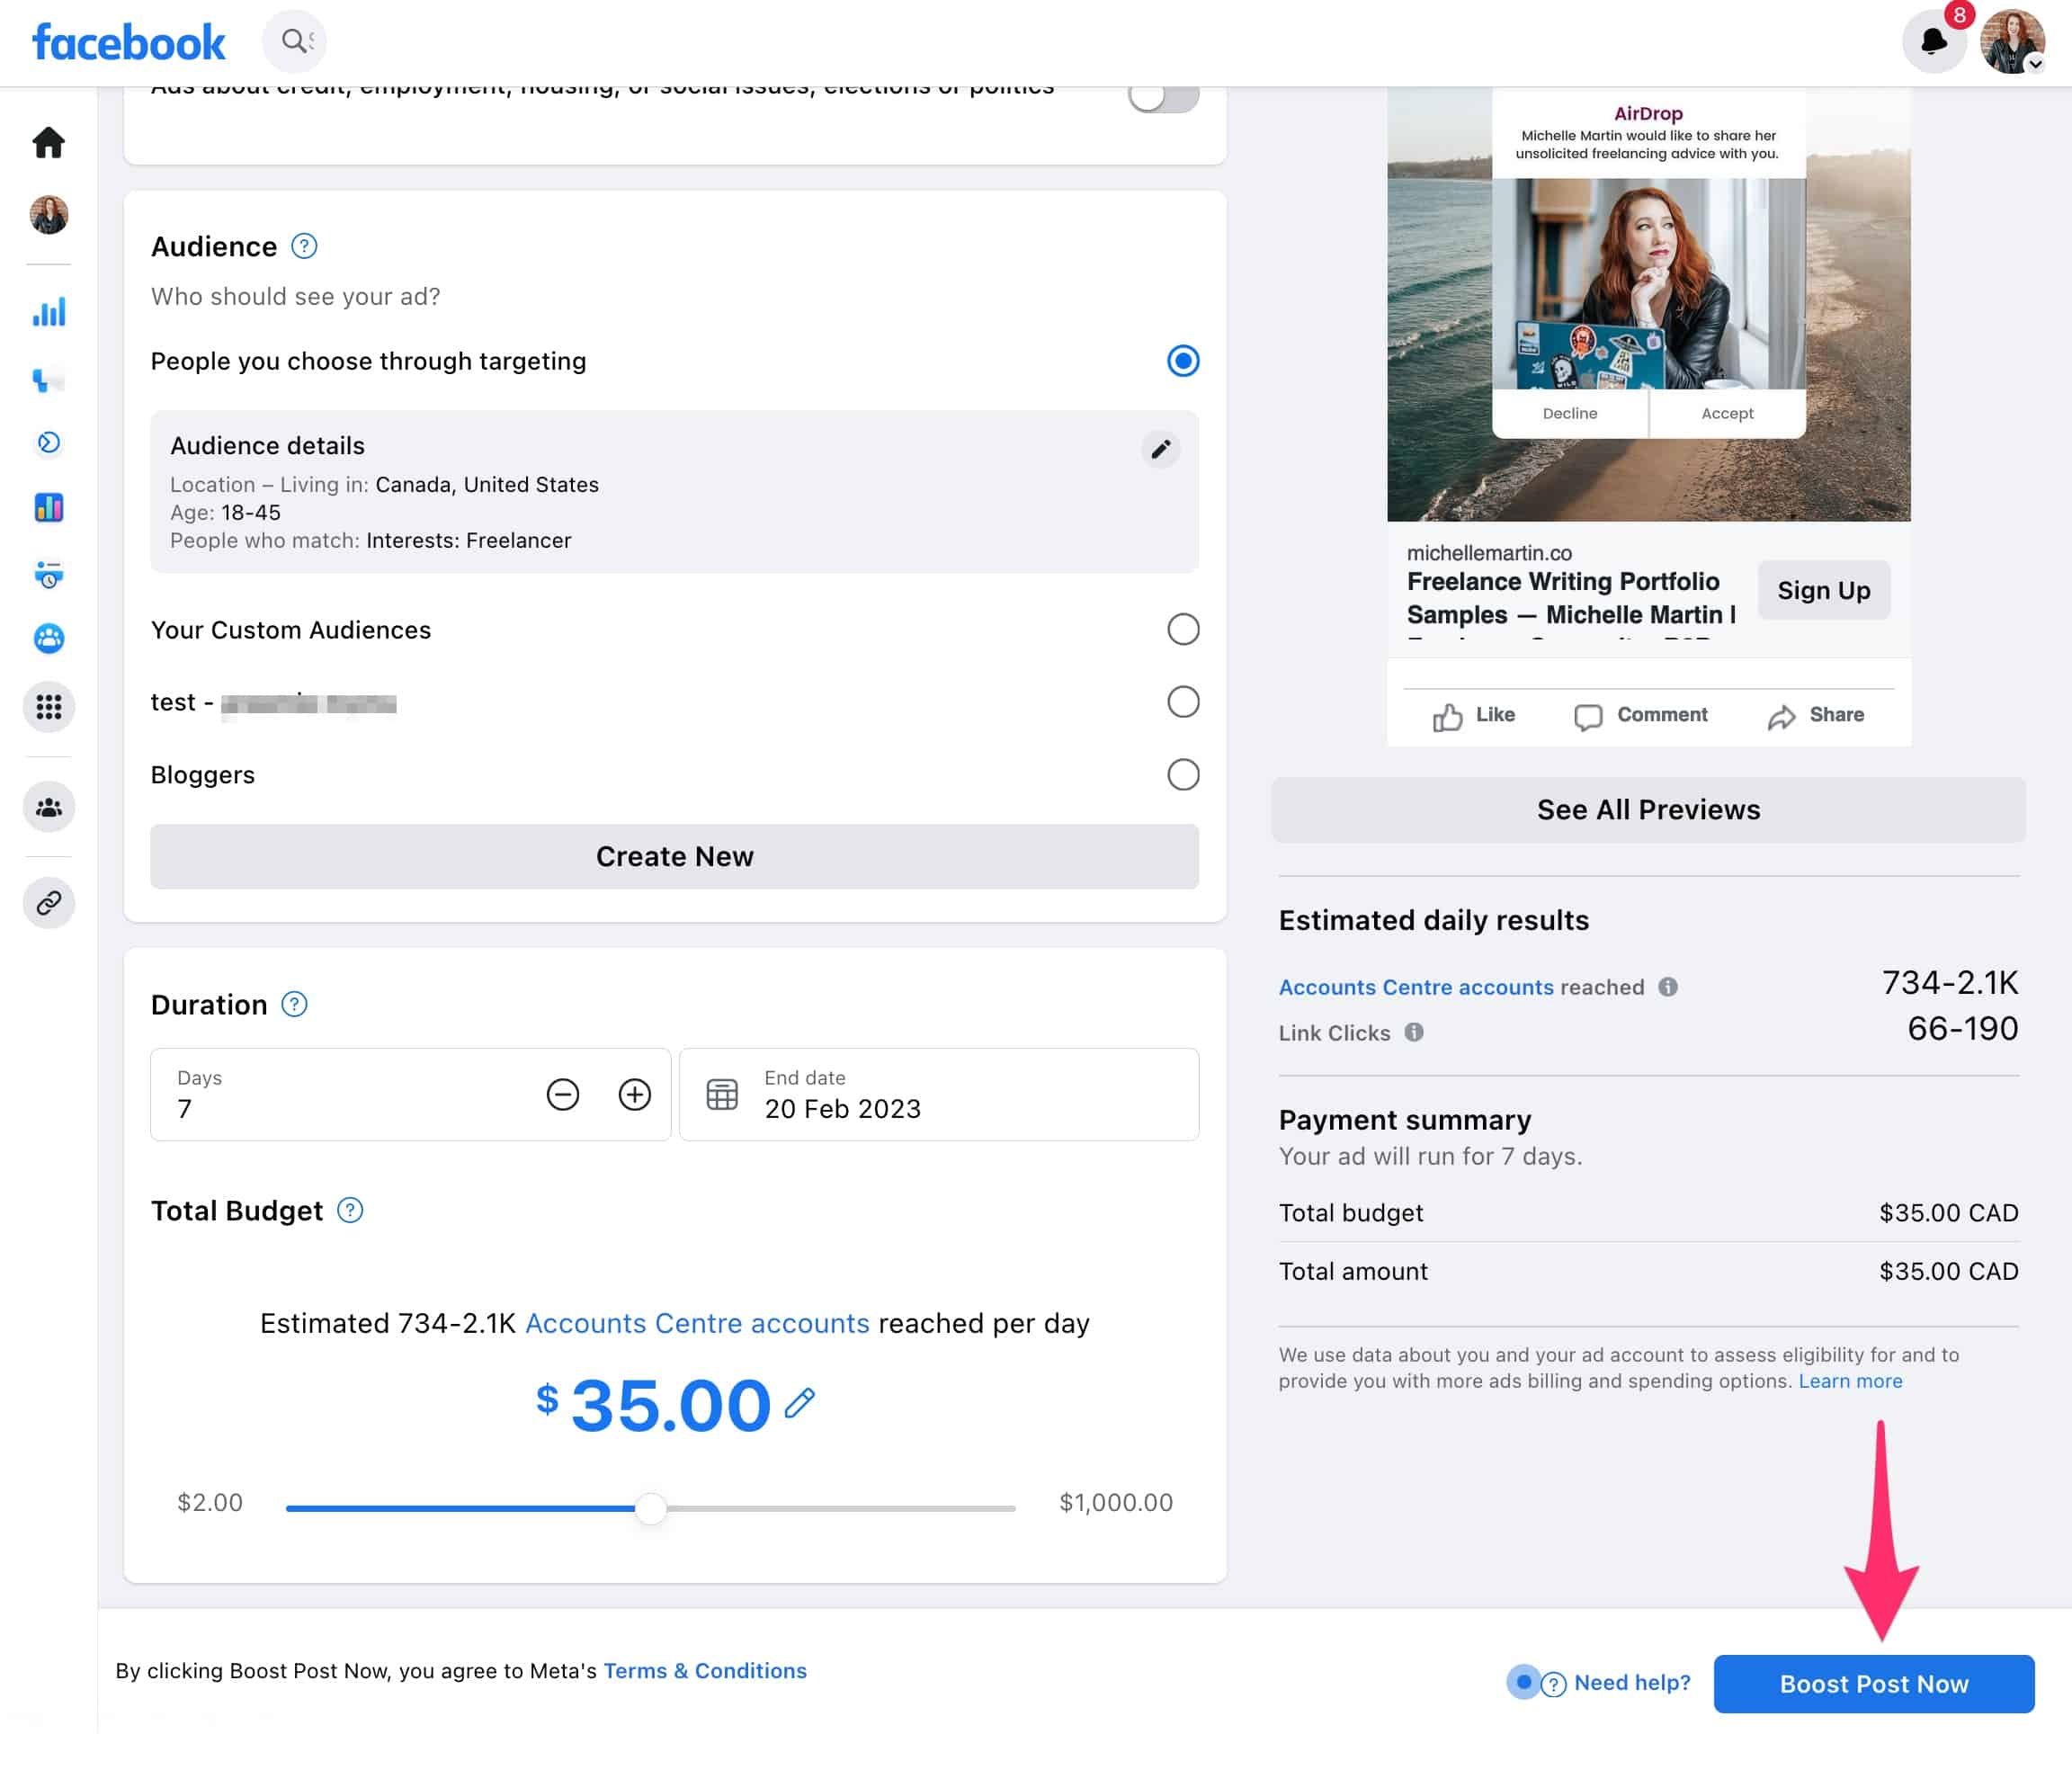Image resolution: width=2072 pixels, height=1770 pixels.
Task: Expand Audience details edit pencil icon
Action: 1159,448
